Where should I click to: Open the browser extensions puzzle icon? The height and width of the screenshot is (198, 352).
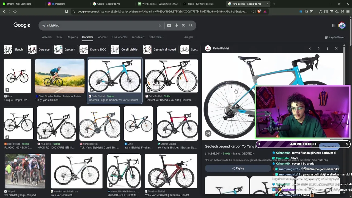306,12
